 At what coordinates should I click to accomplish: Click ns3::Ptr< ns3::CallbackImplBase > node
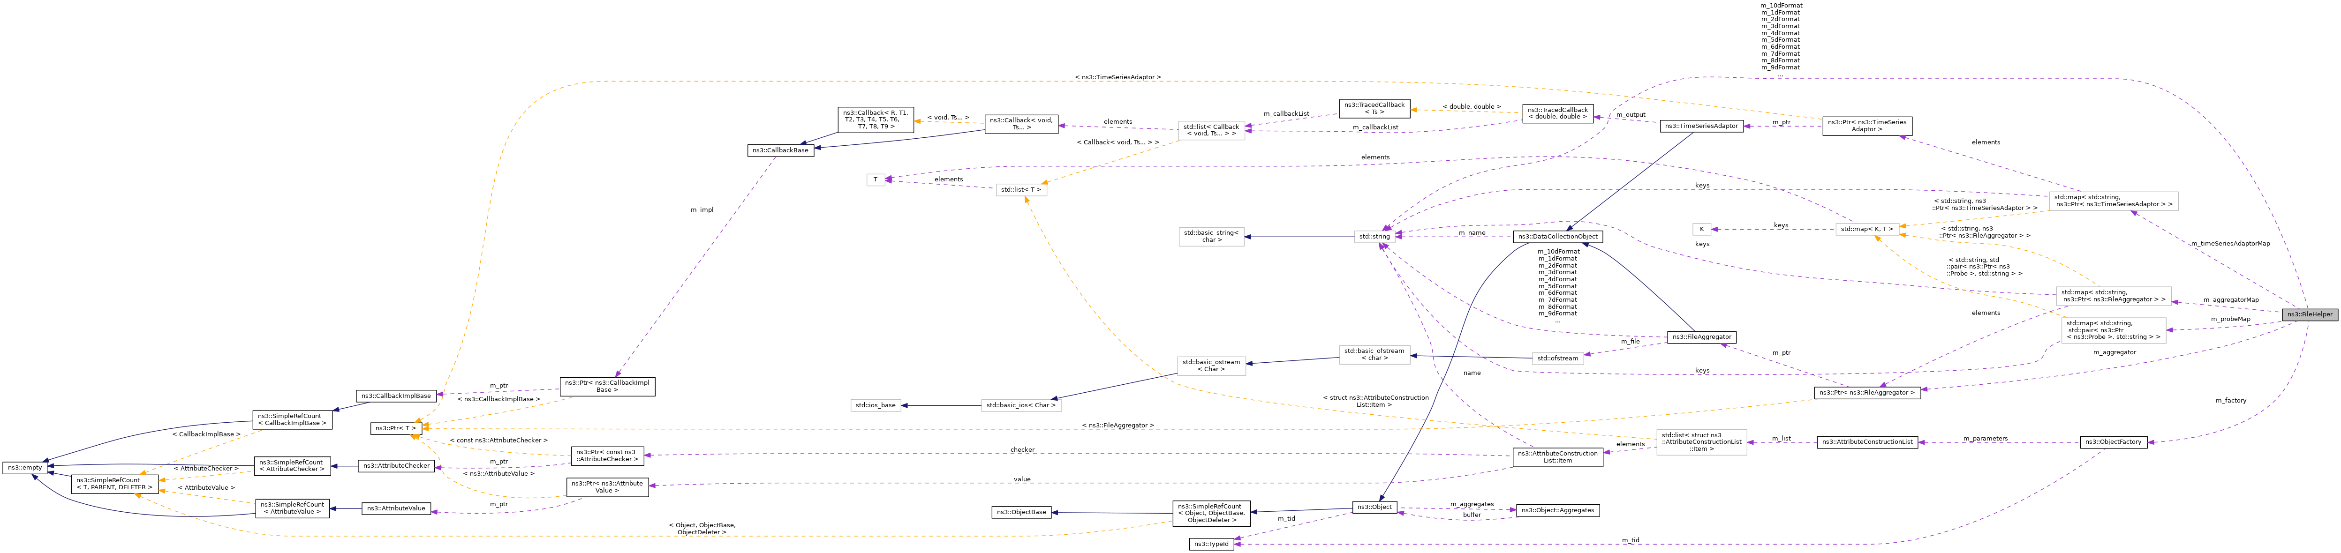pyautogui.click(x=607, y=387)
